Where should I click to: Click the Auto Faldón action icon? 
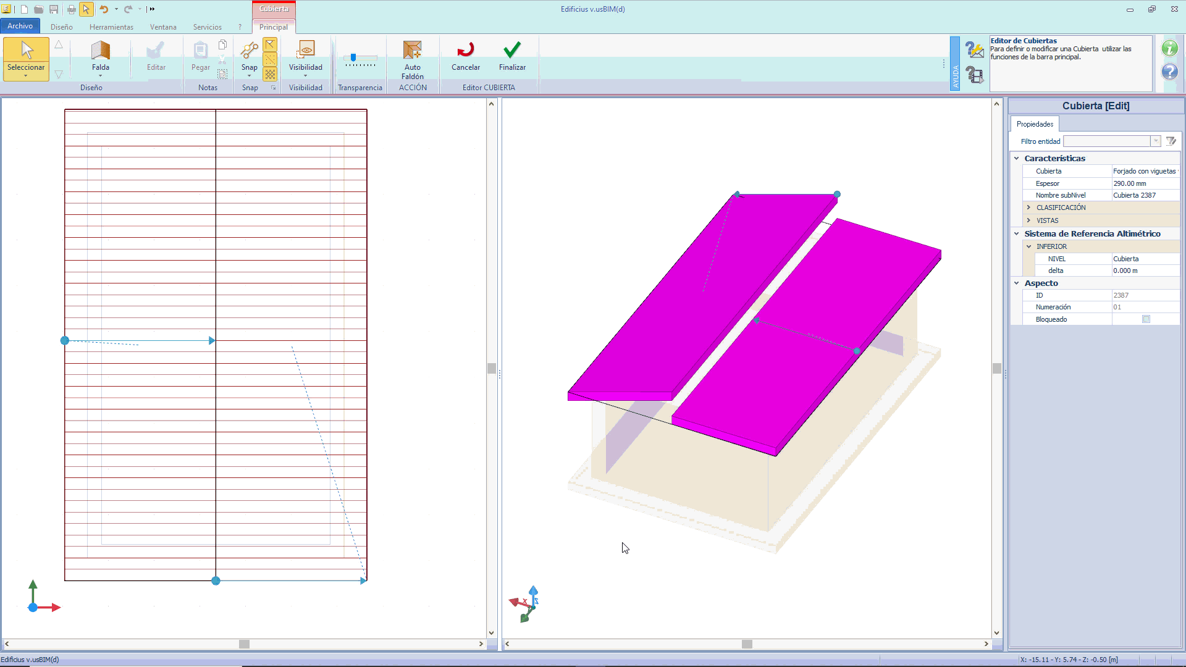coord(412,51)
